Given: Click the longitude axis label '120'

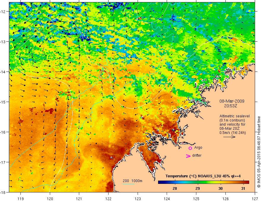Looking at the screenshot, I should [x=50, y=199].
